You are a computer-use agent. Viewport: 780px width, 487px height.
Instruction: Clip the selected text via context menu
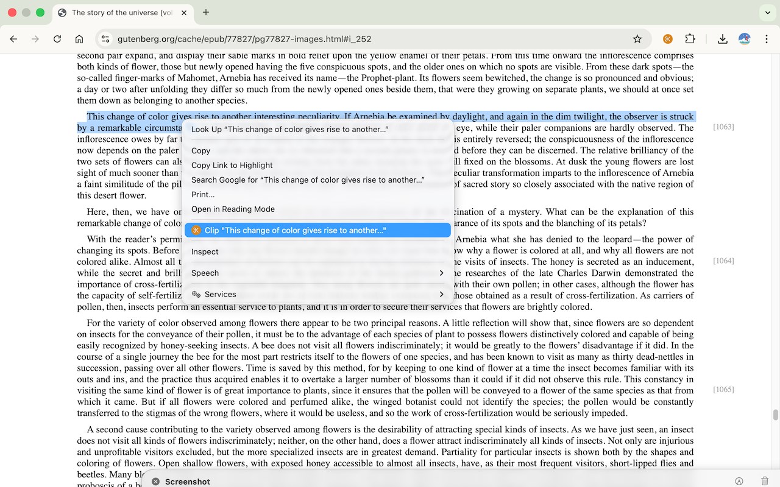317,230
